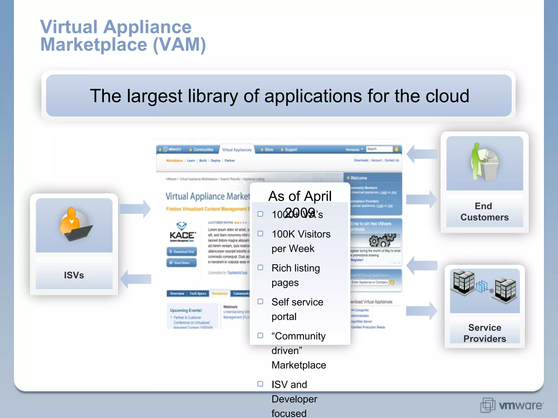Screen dimensions: 558x418
Task: Click the vmware logo at slide bottom corner
Action: 512,405
